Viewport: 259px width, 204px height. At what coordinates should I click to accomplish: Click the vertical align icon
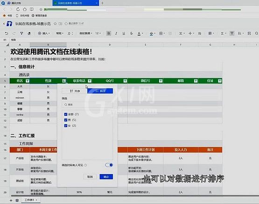pyautogui.click(x=190, y=33)
